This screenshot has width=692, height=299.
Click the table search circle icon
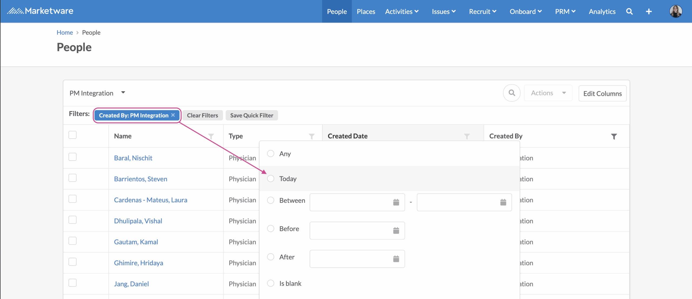coord(511,93)
